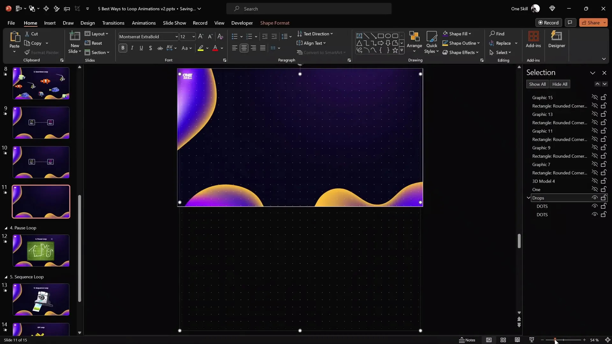Viewport: 612px width, 344px height.
Task: Click the Format Painter brush icon
Action: 27,53
